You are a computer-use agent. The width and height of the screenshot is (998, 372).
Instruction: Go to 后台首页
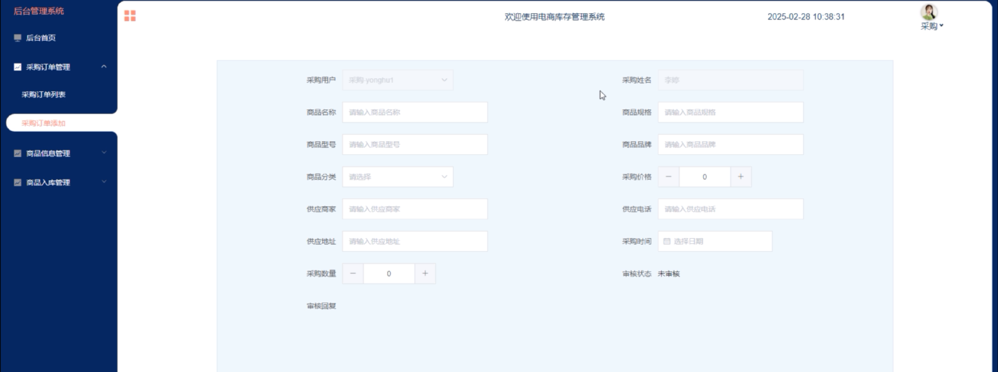[41, 38]
